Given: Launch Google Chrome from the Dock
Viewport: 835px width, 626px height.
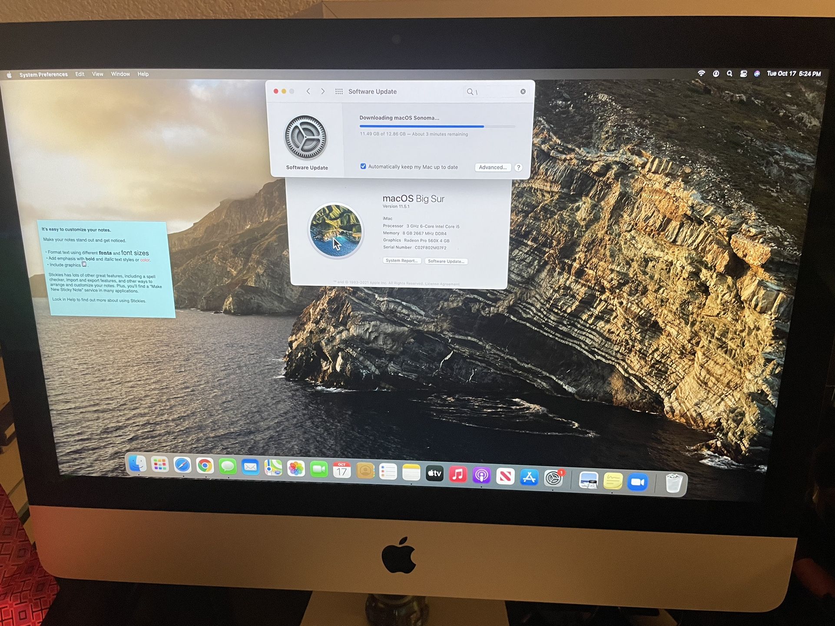Looking at the screenshot, I should click(x=205, y=466).
